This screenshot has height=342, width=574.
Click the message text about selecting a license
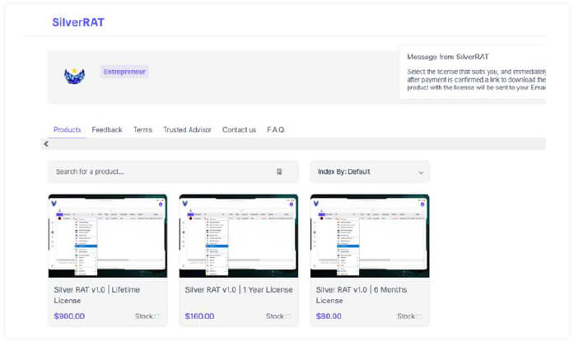pyautogui.click(x=476, y=79)
